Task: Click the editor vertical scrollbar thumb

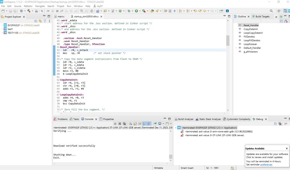Action: click(228, 40)
